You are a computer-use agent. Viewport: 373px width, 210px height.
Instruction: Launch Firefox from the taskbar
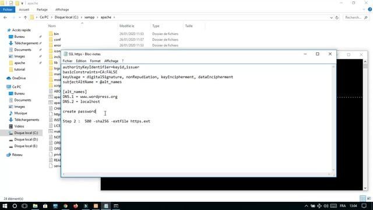click(x=76, y=206)
